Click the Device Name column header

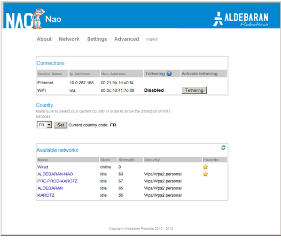click(52, 74)
